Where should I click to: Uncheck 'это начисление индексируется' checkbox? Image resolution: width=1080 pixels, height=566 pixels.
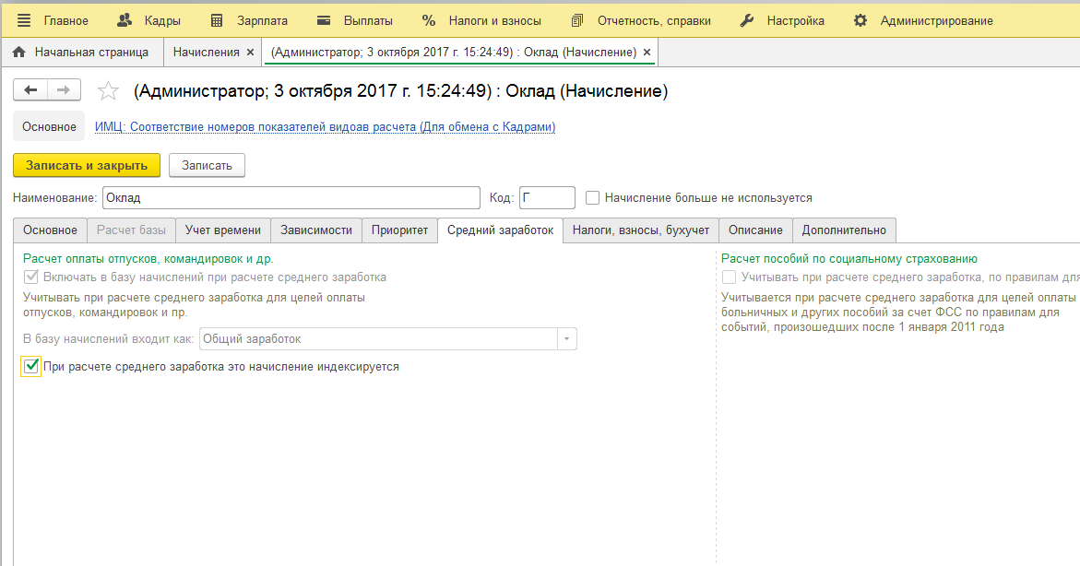coord(32,367)
